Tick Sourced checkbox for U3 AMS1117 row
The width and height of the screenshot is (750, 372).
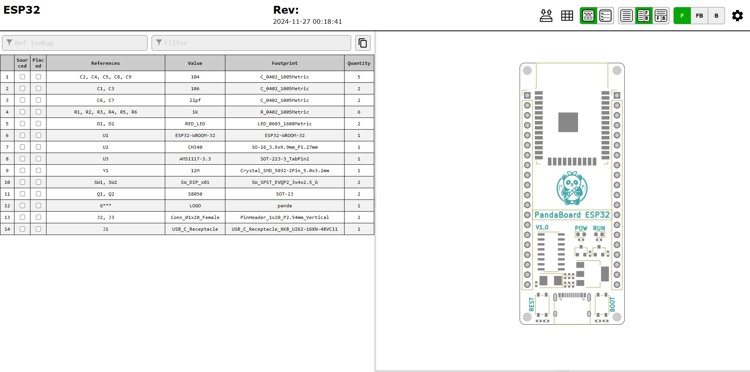22,159
